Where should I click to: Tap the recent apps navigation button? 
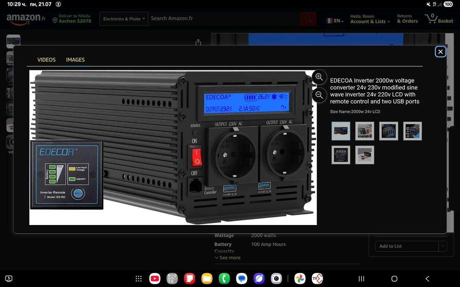tap(362, 279)
